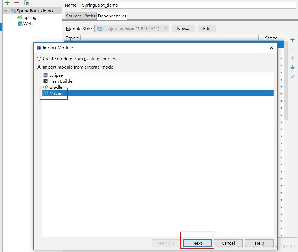298x252 pixels.
Task: Click the Edit SDK button
Action: 207,29
